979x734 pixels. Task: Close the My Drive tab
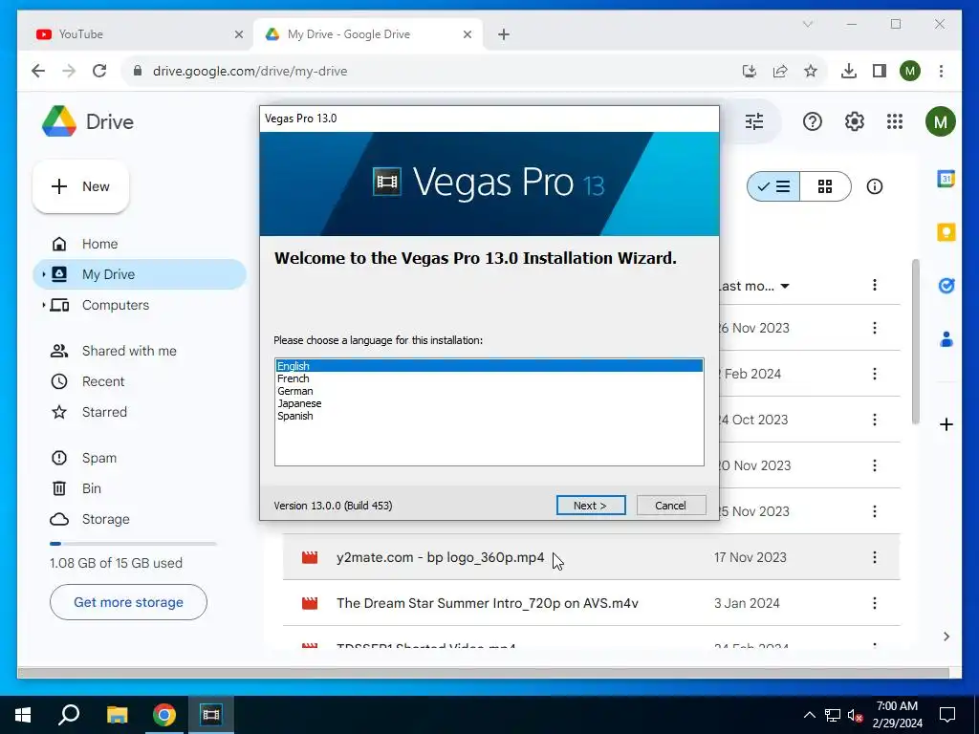click(467, 34)
